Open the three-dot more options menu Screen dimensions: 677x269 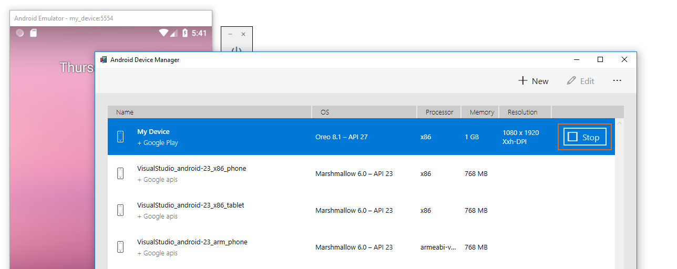[617, 81]
